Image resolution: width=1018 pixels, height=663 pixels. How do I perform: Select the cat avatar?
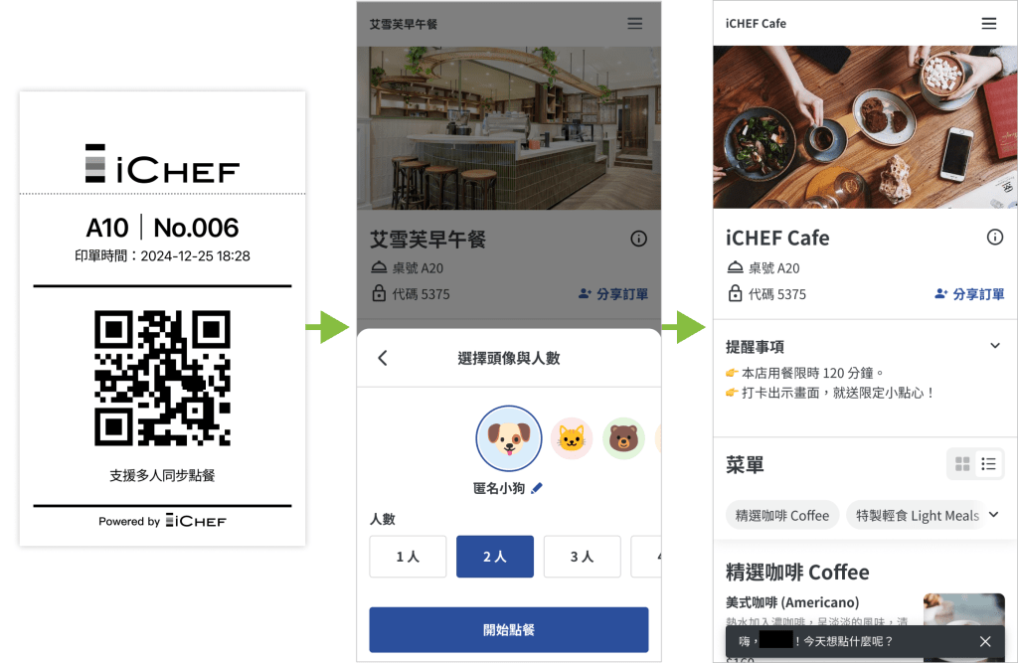tap(572, 438)
